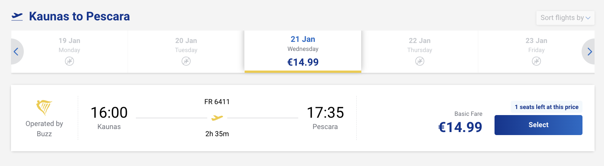Switch to the 23 Jan Friday tab
This screenshot has height=166, width=604.
pos(536,45)
